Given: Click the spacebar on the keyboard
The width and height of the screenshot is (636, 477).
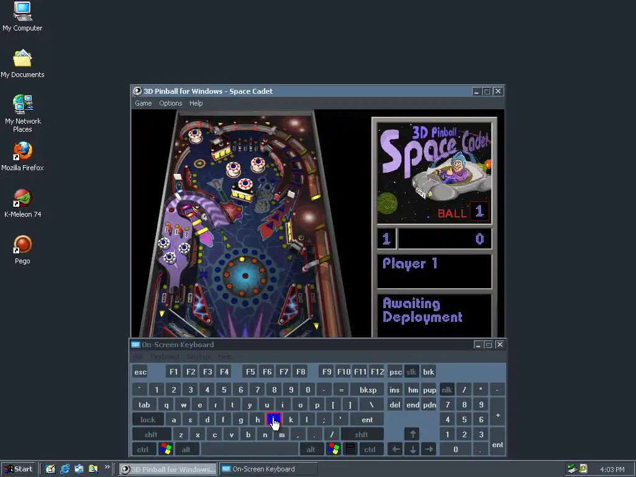Looking at the screenshot, I should [x=250, y=450].
